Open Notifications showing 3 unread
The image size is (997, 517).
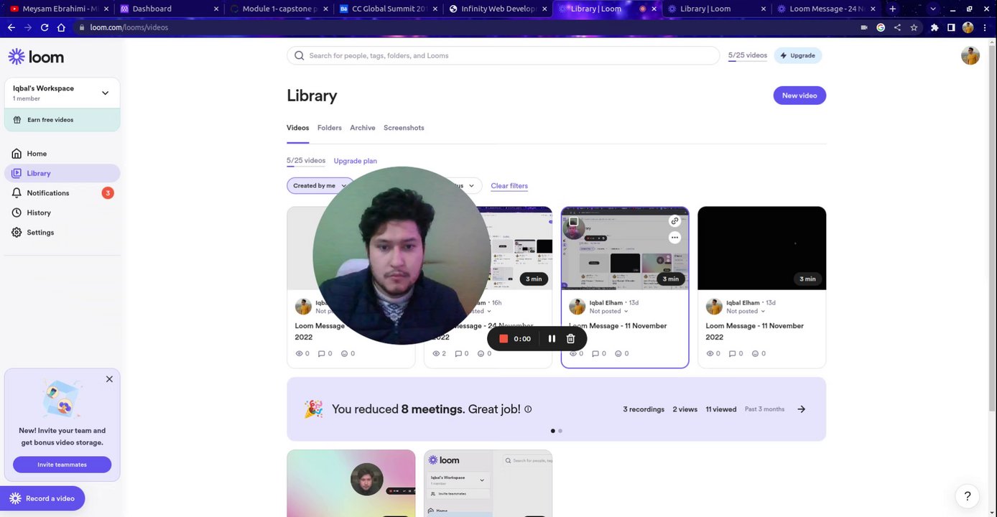[62, 193]
